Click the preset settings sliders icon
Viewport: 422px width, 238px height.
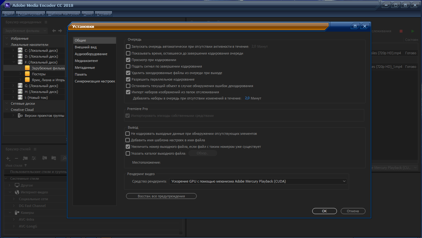click(34, 158)
